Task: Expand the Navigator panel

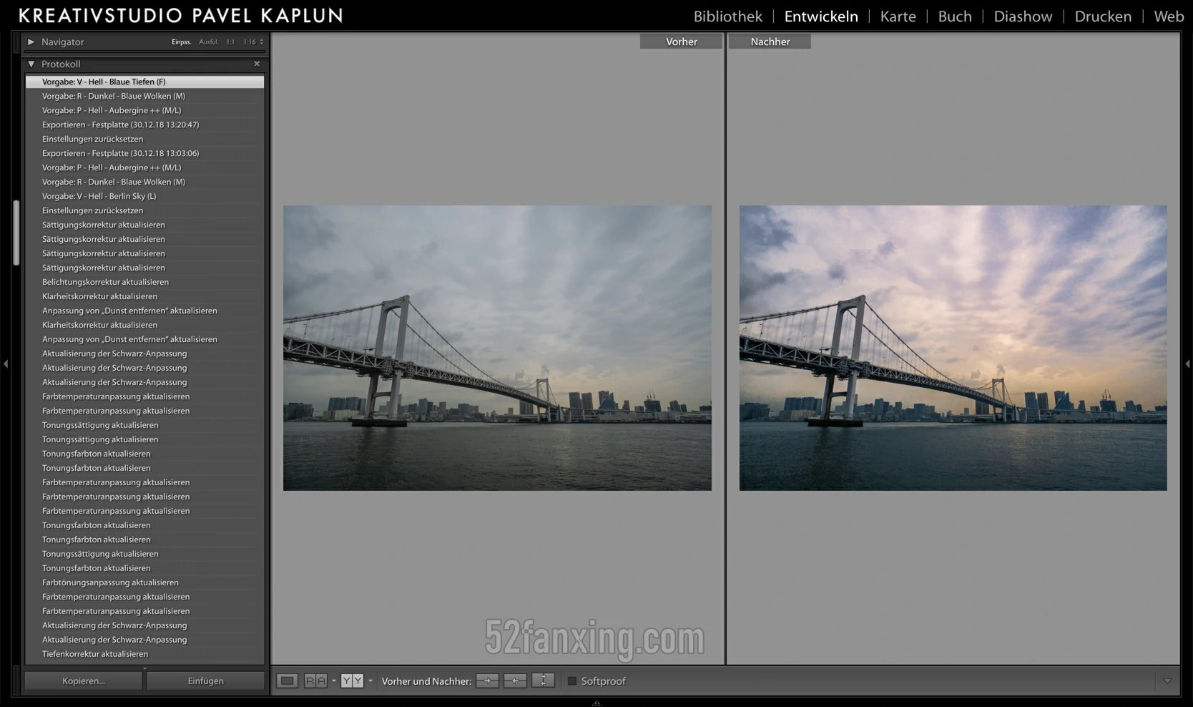Action: [x=31, y=42]
